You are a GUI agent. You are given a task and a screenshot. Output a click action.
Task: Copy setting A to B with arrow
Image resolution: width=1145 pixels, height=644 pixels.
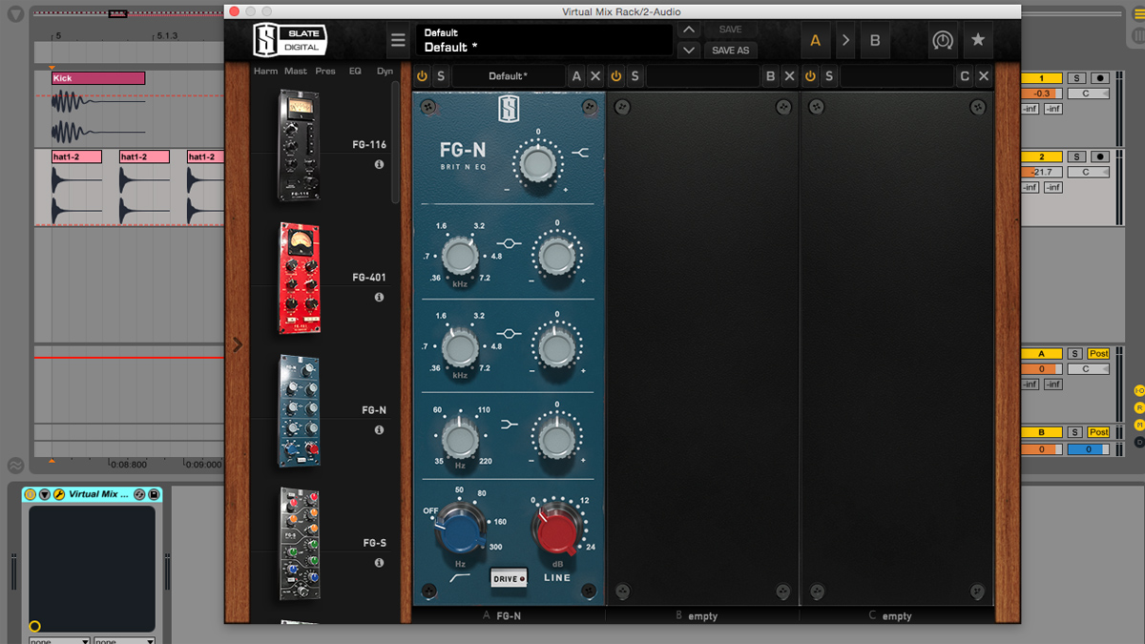point(845,41)
